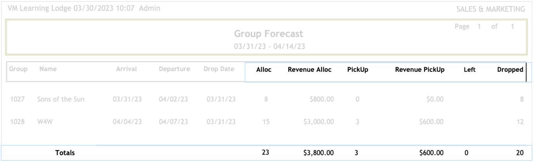Select group number 1027
Viewport: 534px width, 162px height.
(18, 99)
